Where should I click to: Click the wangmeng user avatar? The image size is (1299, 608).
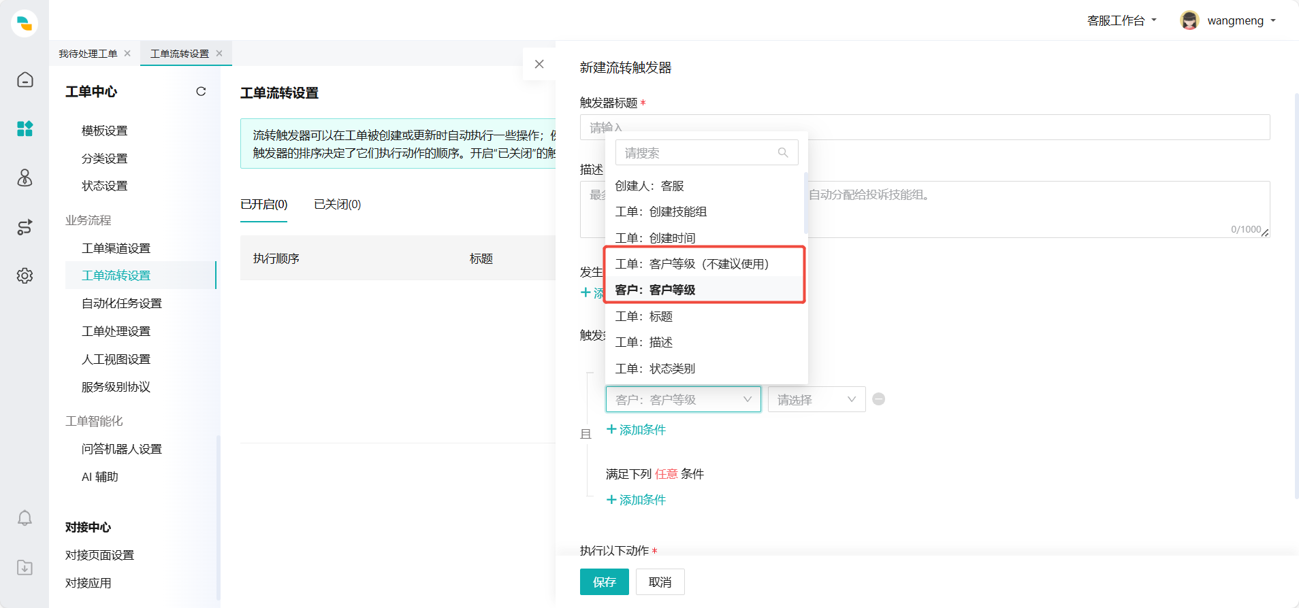tap(1189, 20)
